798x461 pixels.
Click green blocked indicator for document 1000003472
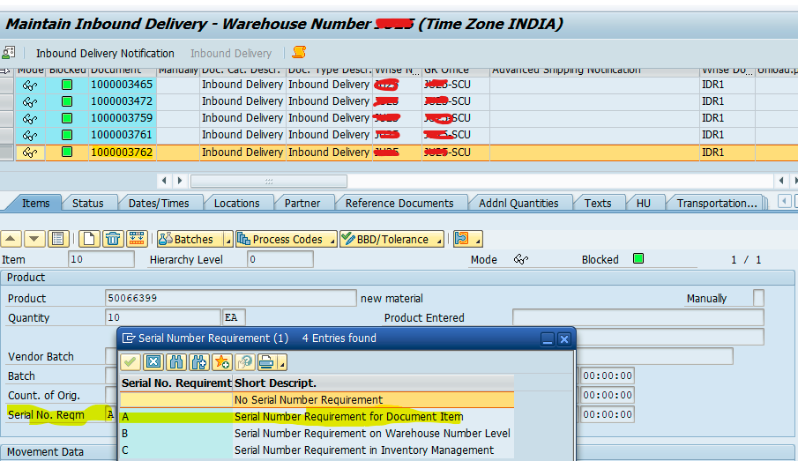click(67, 101)
